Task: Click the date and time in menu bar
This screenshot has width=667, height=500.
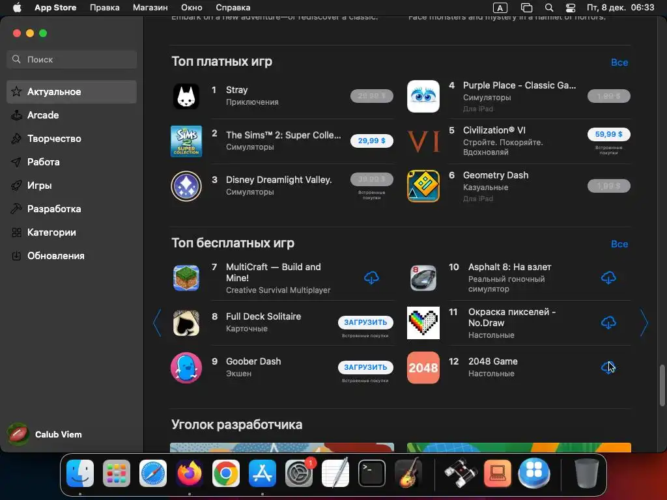Action: point(620,8)
